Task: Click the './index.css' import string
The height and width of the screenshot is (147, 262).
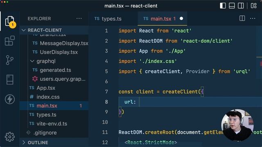Action: [x=158, y=61]
